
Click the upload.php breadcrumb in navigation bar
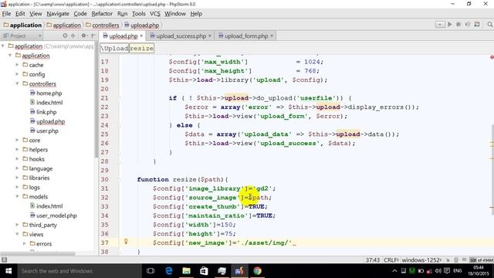(142, 25)
